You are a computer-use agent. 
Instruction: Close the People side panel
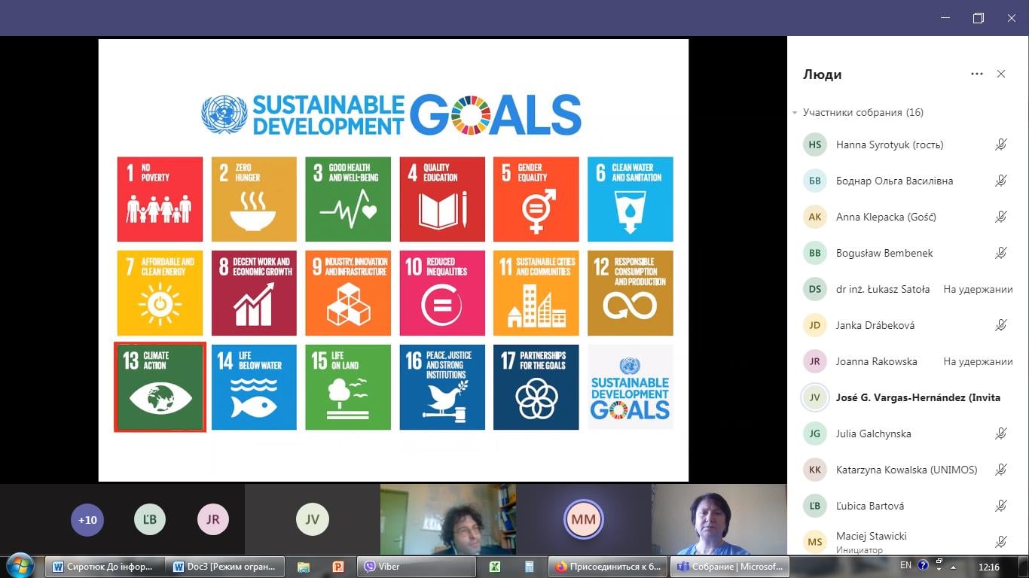point(1001,74)
